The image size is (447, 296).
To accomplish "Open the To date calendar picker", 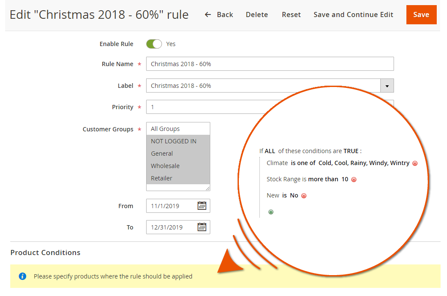I will pos(202,227).
